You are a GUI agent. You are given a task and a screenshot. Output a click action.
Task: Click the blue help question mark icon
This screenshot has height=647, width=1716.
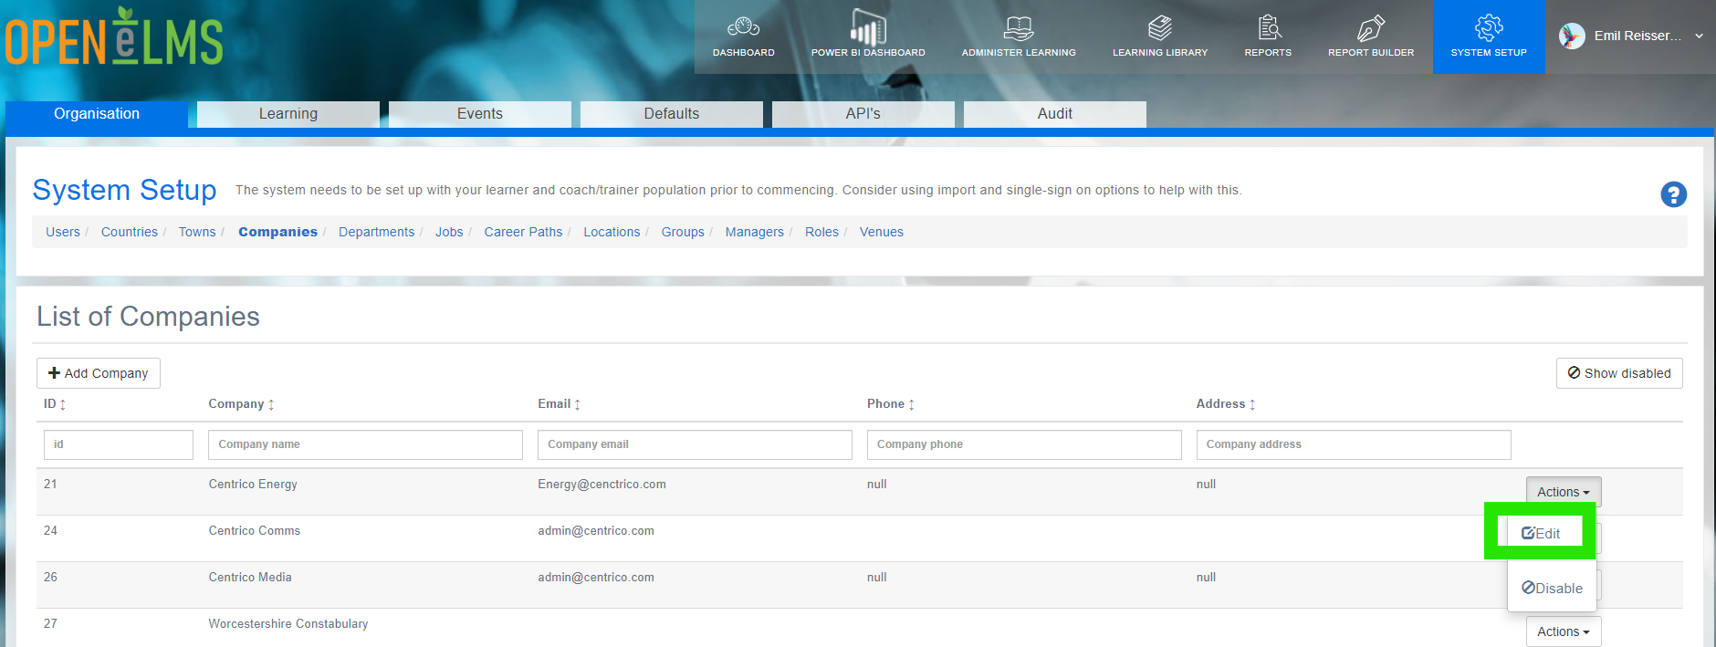point(1673,194)
